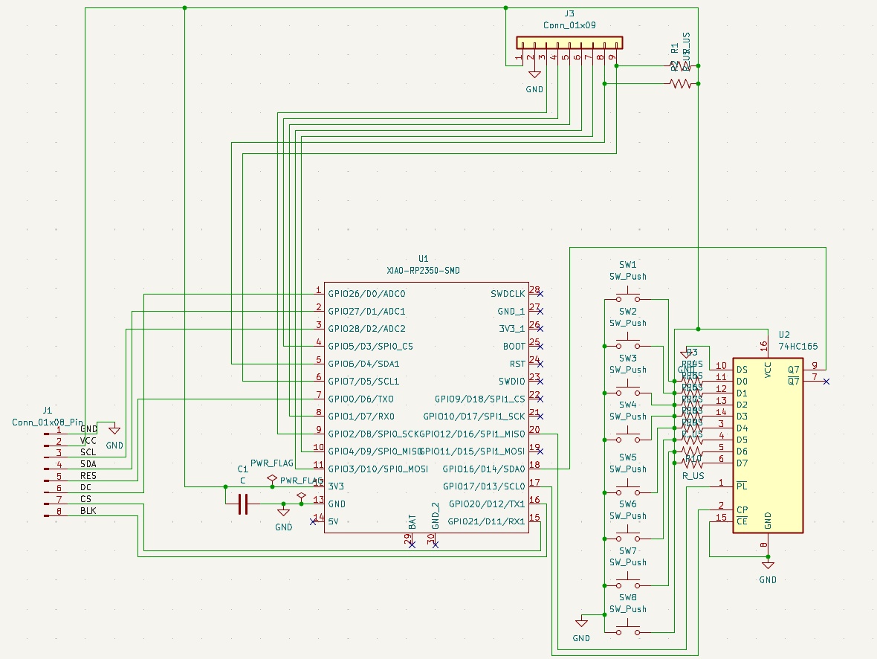This screenshot has height=659, width=877.
Task: Click the U1 reference designator text
Action: point(424,259)
